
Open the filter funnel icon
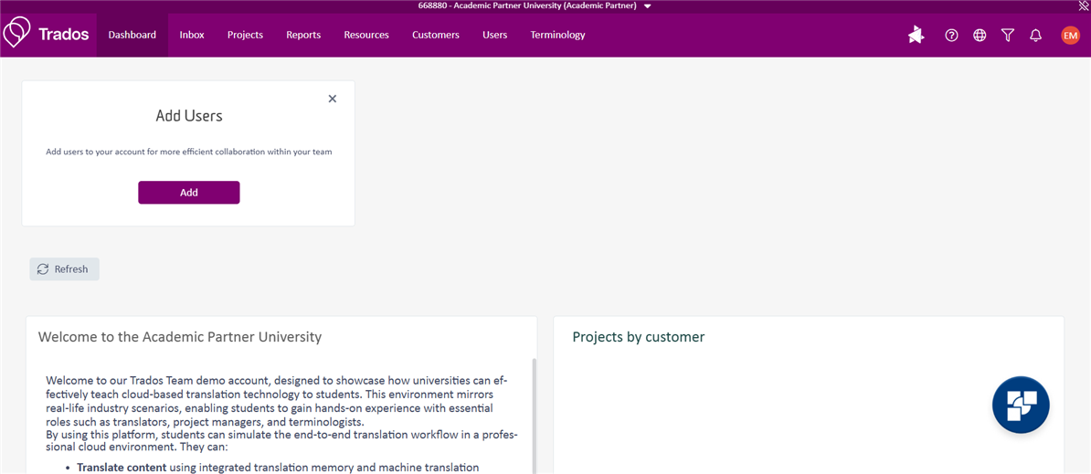1008,36
